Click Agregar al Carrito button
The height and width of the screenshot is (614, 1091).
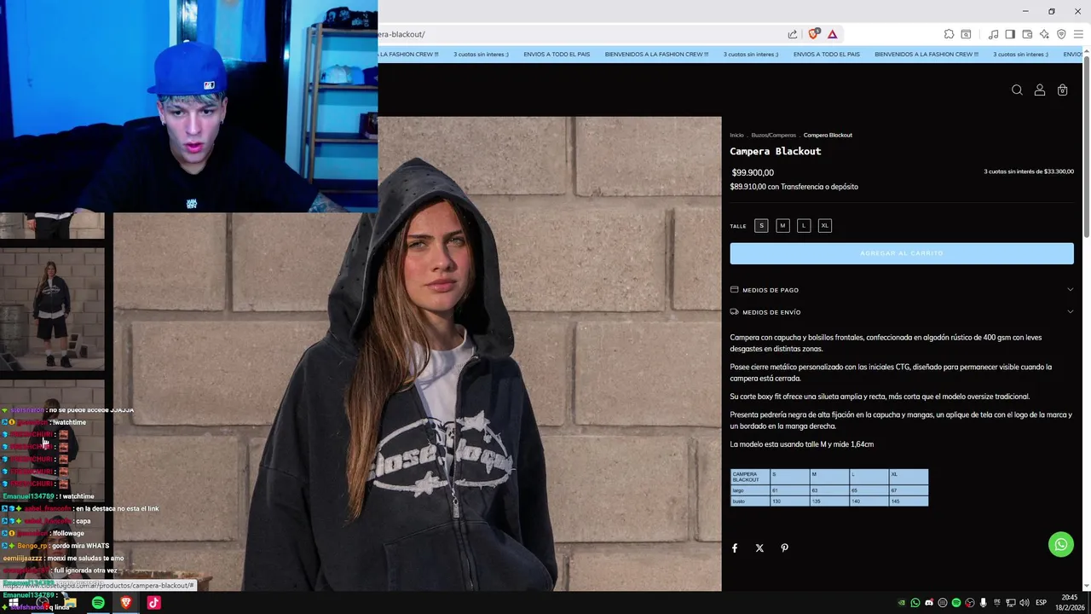point(902,253)
